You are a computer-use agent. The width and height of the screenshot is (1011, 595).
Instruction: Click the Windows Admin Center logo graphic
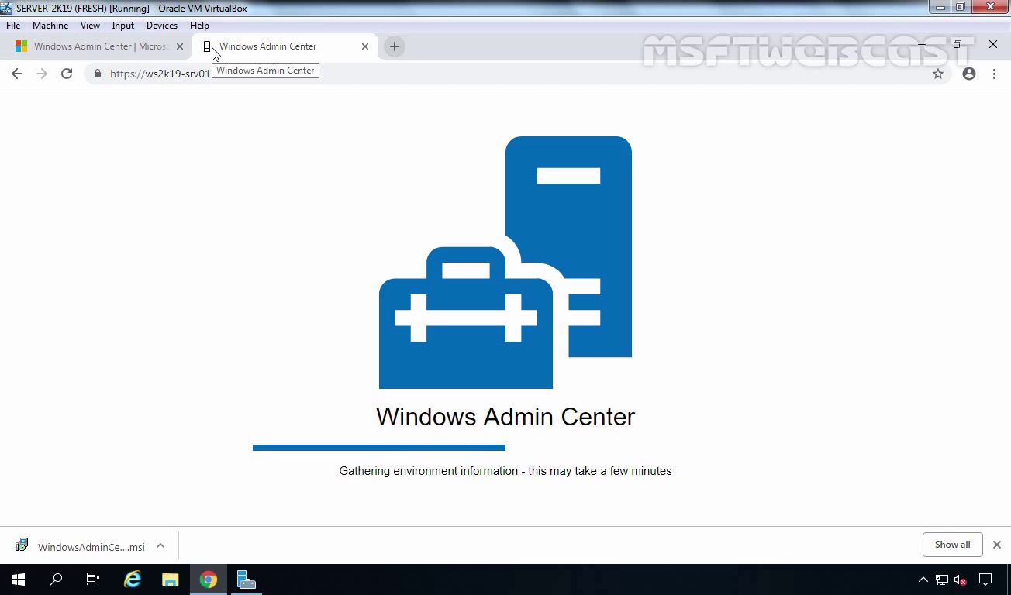505,263
